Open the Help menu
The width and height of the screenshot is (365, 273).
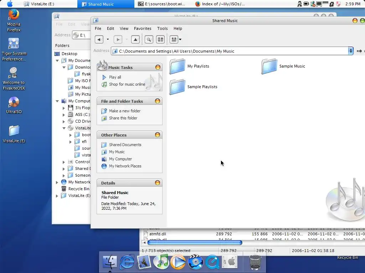[x=178, y=28]
